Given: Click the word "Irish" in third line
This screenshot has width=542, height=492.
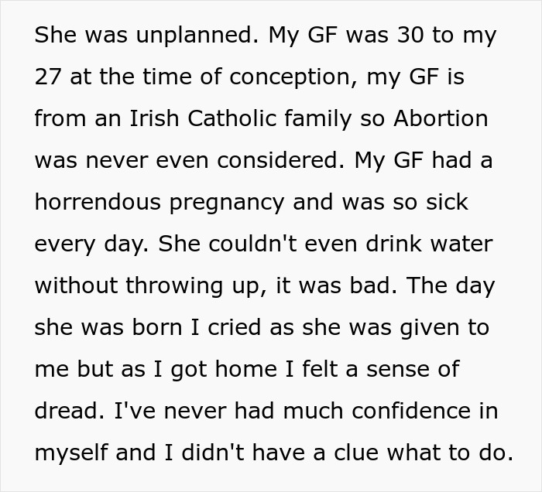Looking at the screenshot, I should pos(154,118).
